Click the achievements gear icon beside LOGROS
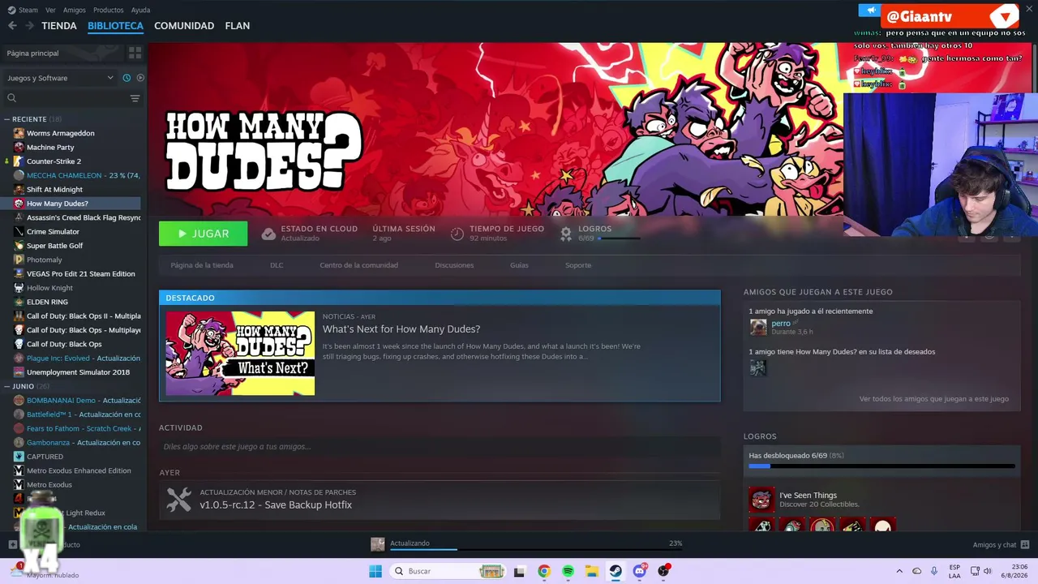The width and height of the screenshot is (1038, 584). point(566,234)
